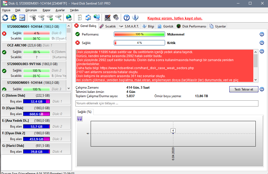The width and height of the screenshot is (268, 174).
Task: Open the Rapor menu
Action: pos(46,10)
